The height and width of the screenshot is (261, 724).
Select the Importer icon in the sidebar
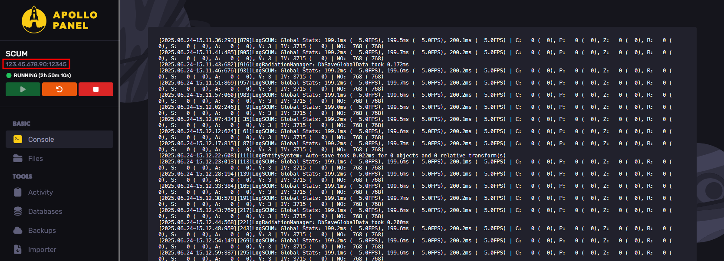click(18, 249)
